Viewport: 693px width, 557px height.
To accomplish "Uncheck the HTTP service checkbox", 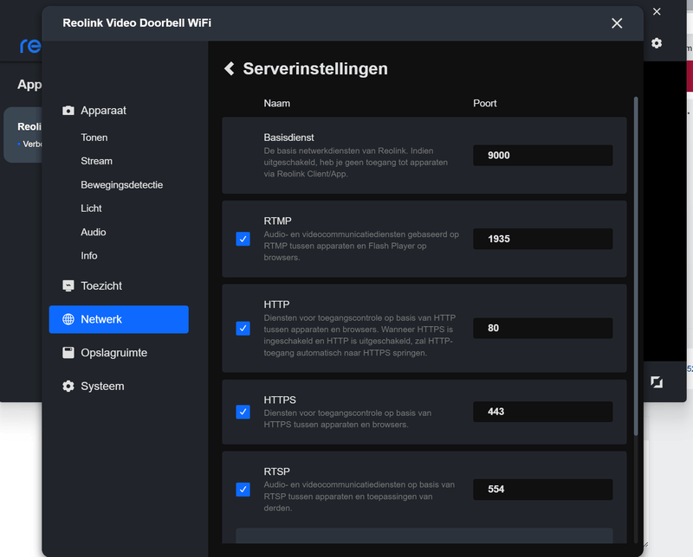I will [243, 329].
